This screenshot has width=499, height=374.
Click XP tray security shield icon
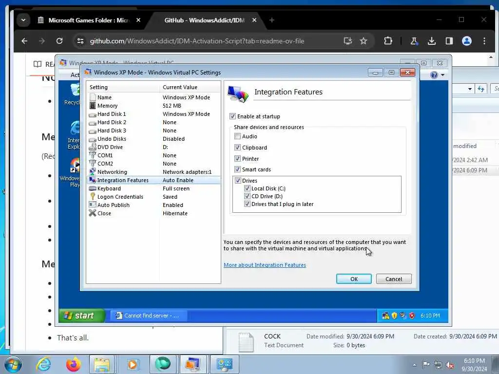(394, 316)
